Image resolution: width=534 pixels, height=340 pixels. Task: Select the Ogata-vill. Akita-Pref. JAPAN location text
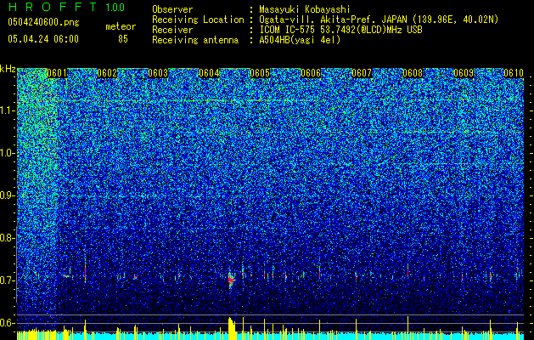(x=379, y=20)
